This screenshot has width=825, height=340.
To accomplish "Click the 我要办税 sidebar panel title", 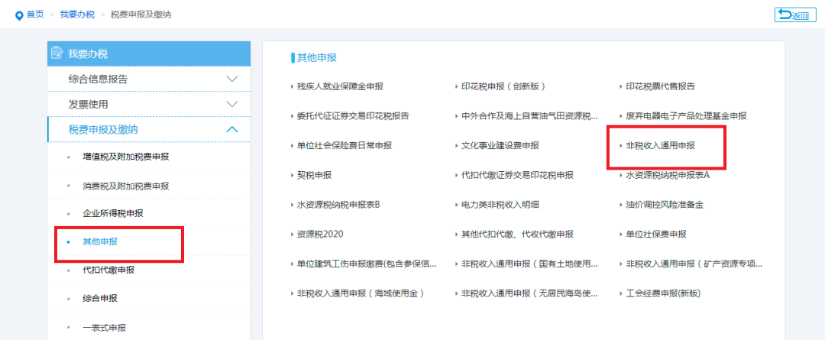I will pyautogui.click(x=87, y=53).
